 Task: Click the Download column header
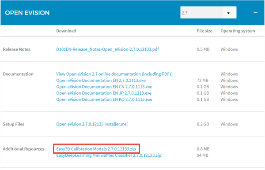coord(66,31)
